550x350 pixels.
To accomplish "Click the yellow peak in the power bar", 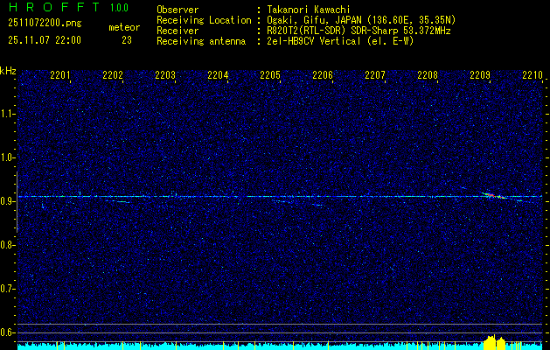I will [495, 340].
